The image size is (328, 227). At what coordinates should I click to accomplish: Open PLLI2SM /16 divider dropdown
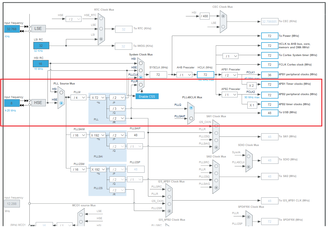click(78, 170)
